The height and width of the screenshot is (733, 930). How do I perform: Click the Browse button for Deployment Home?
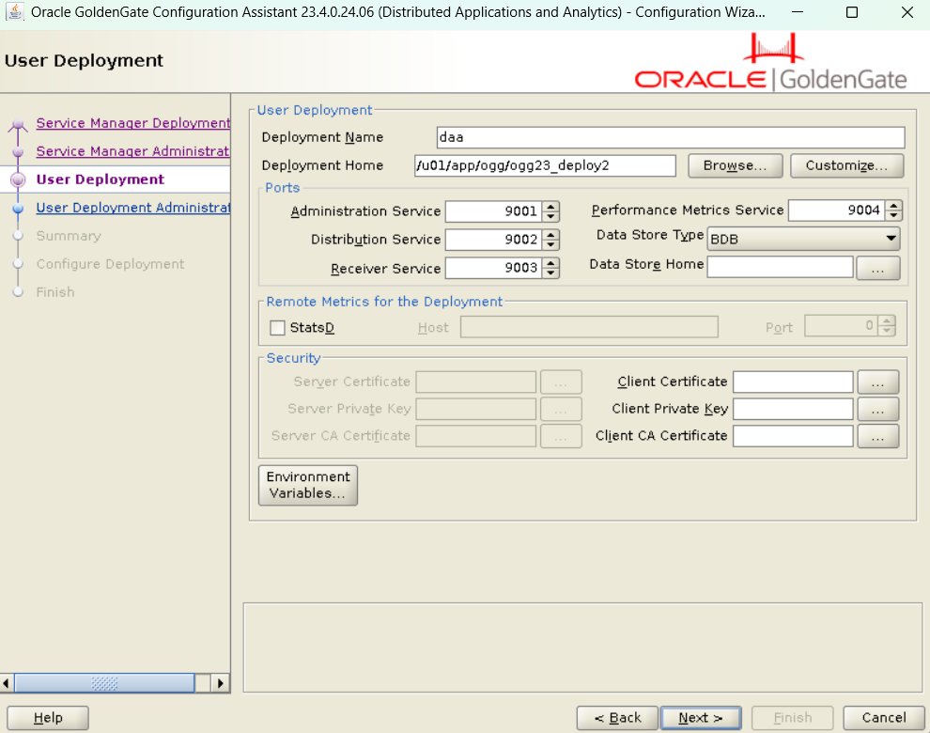click(x=735, y=165)
